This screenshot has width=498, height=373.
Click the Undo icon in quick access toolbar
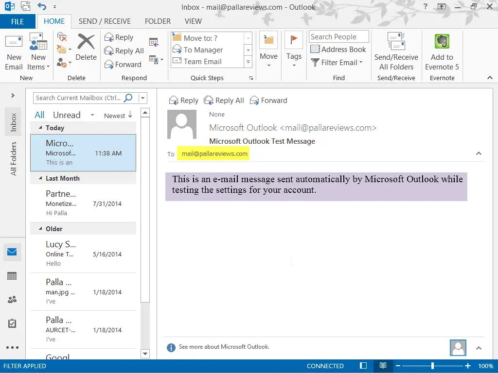[x=42, y=6]
